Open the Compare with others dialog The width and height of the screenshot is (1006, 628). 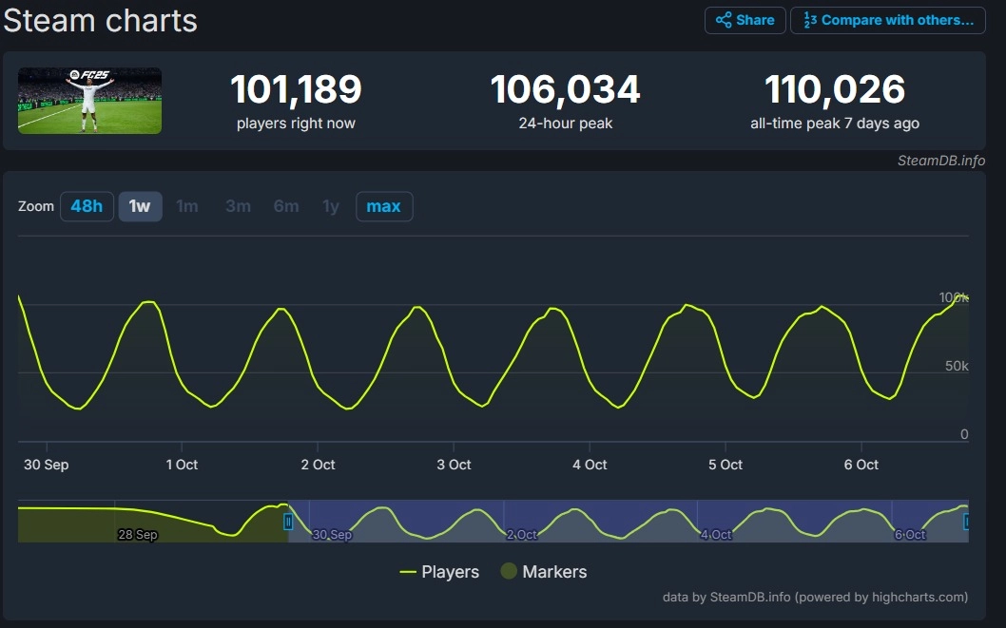pos(888,21)
